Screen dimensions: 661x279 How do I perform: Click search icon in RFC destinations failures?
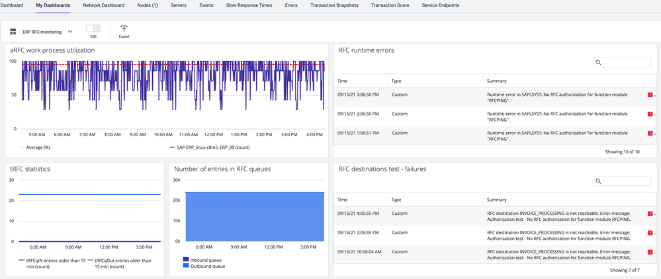597,181
